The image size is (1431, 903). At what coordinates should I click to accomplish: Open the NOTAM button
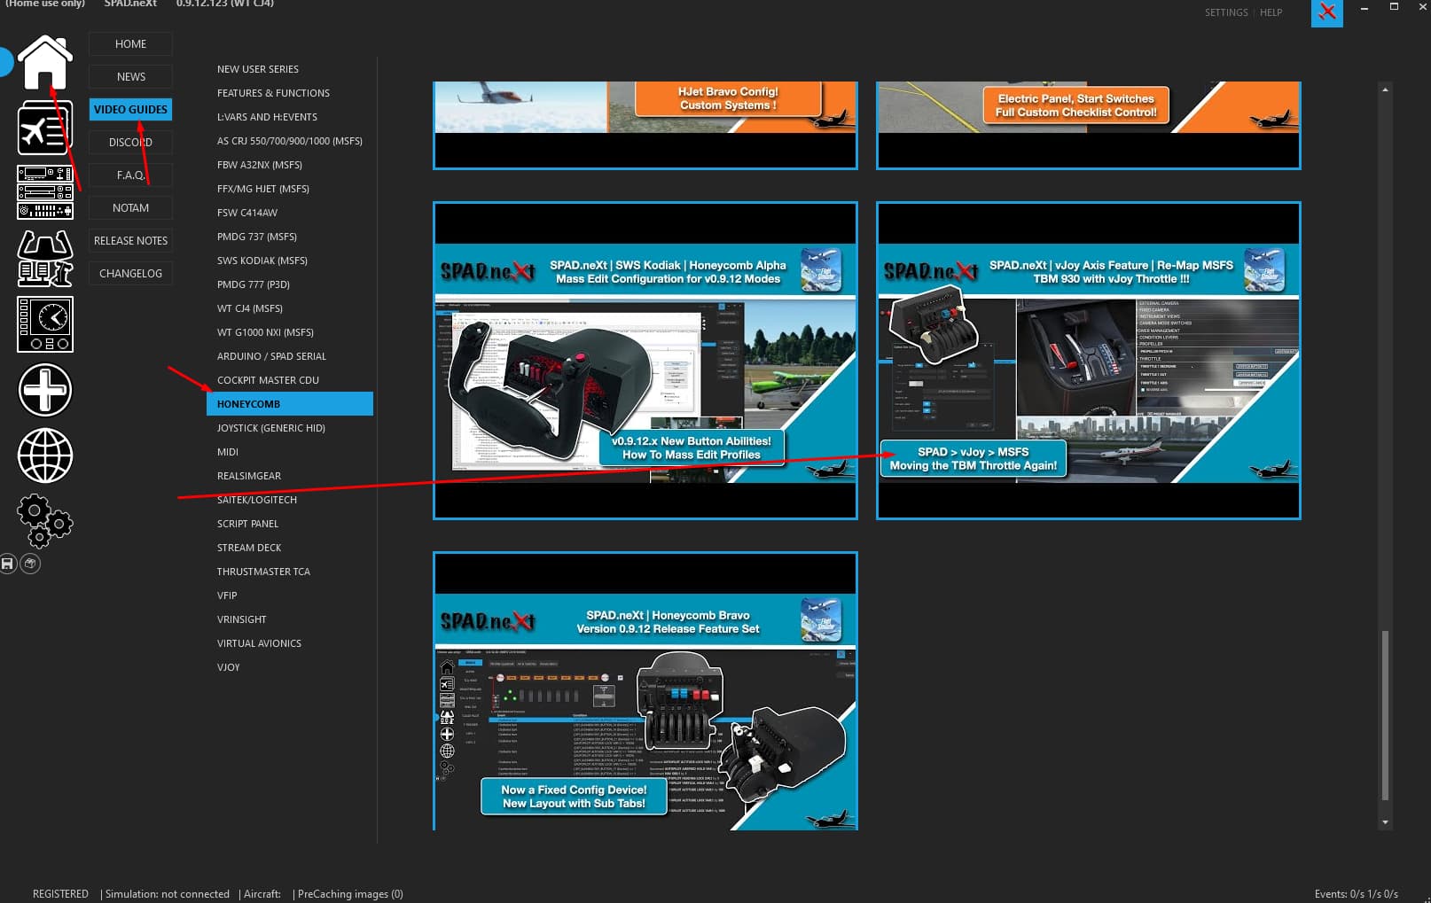[130, 208]
